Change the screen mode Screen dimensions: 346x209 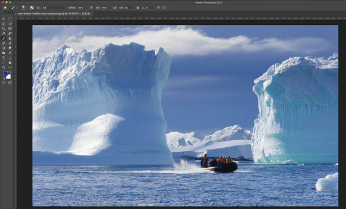click(x=10, y=83)
